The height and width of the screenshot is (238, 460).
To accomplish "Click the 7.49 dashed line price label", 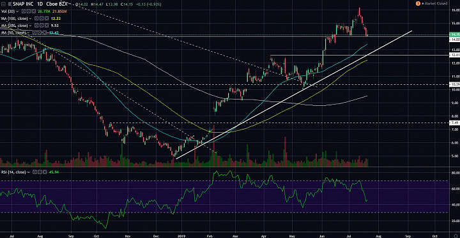I will click(x=454, y=123).
